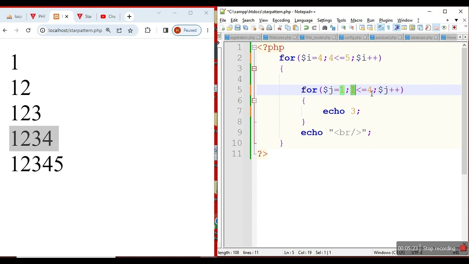
Task: Click the share page icon in address bar
Action: click(119, 30)
